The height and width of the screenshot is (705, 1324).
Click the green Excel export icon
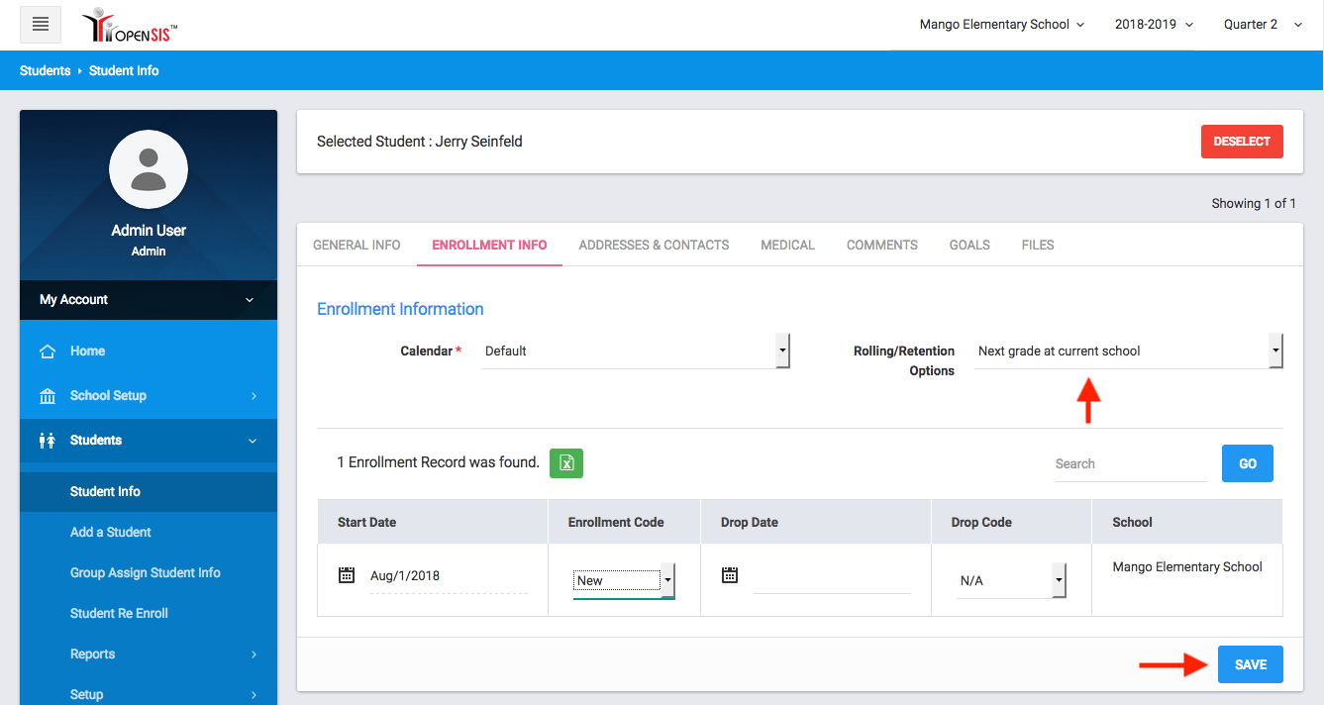click(566, 462)
